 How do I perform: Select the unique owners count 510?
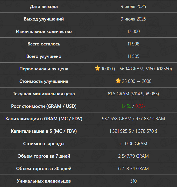[133, 181]
